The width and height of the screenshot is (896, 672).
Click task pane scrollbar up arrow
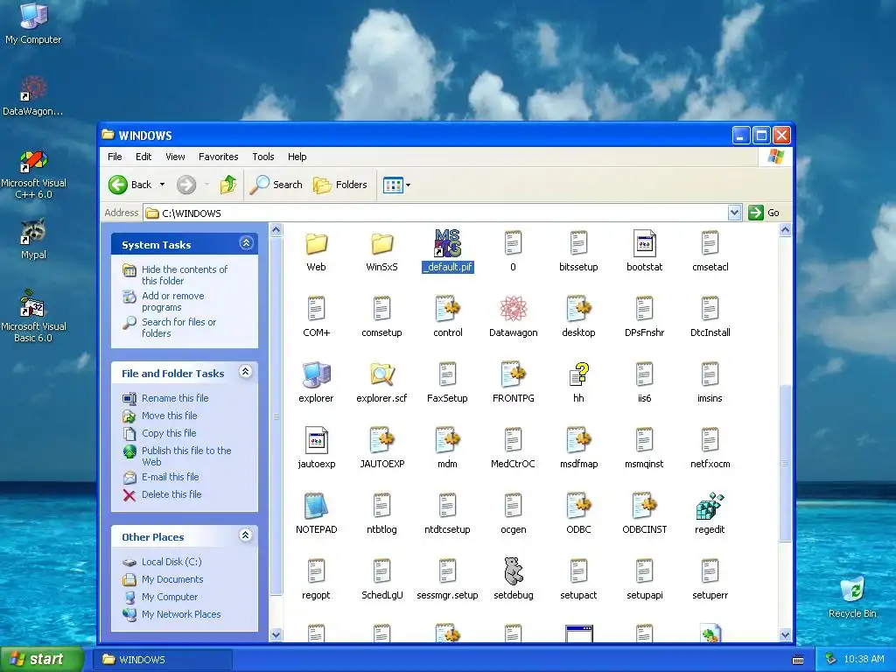[276, 230]
